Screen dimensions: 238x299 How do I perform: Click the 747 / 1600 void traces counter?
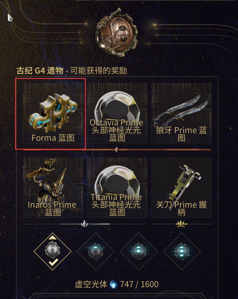click(139, 284)
